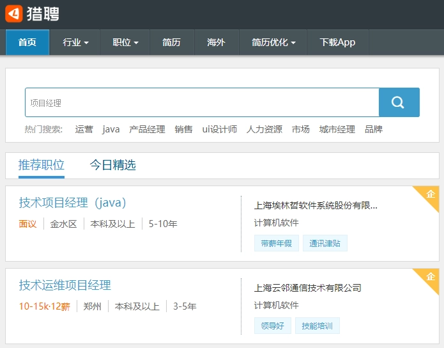Select hot search term ui设计师

220,129
